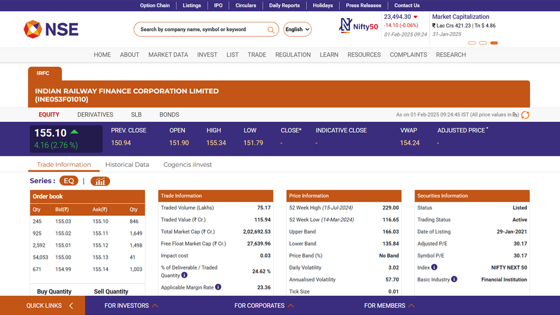
Task: Switch to the Historical Data tab
Action: [x=127, y=165]
